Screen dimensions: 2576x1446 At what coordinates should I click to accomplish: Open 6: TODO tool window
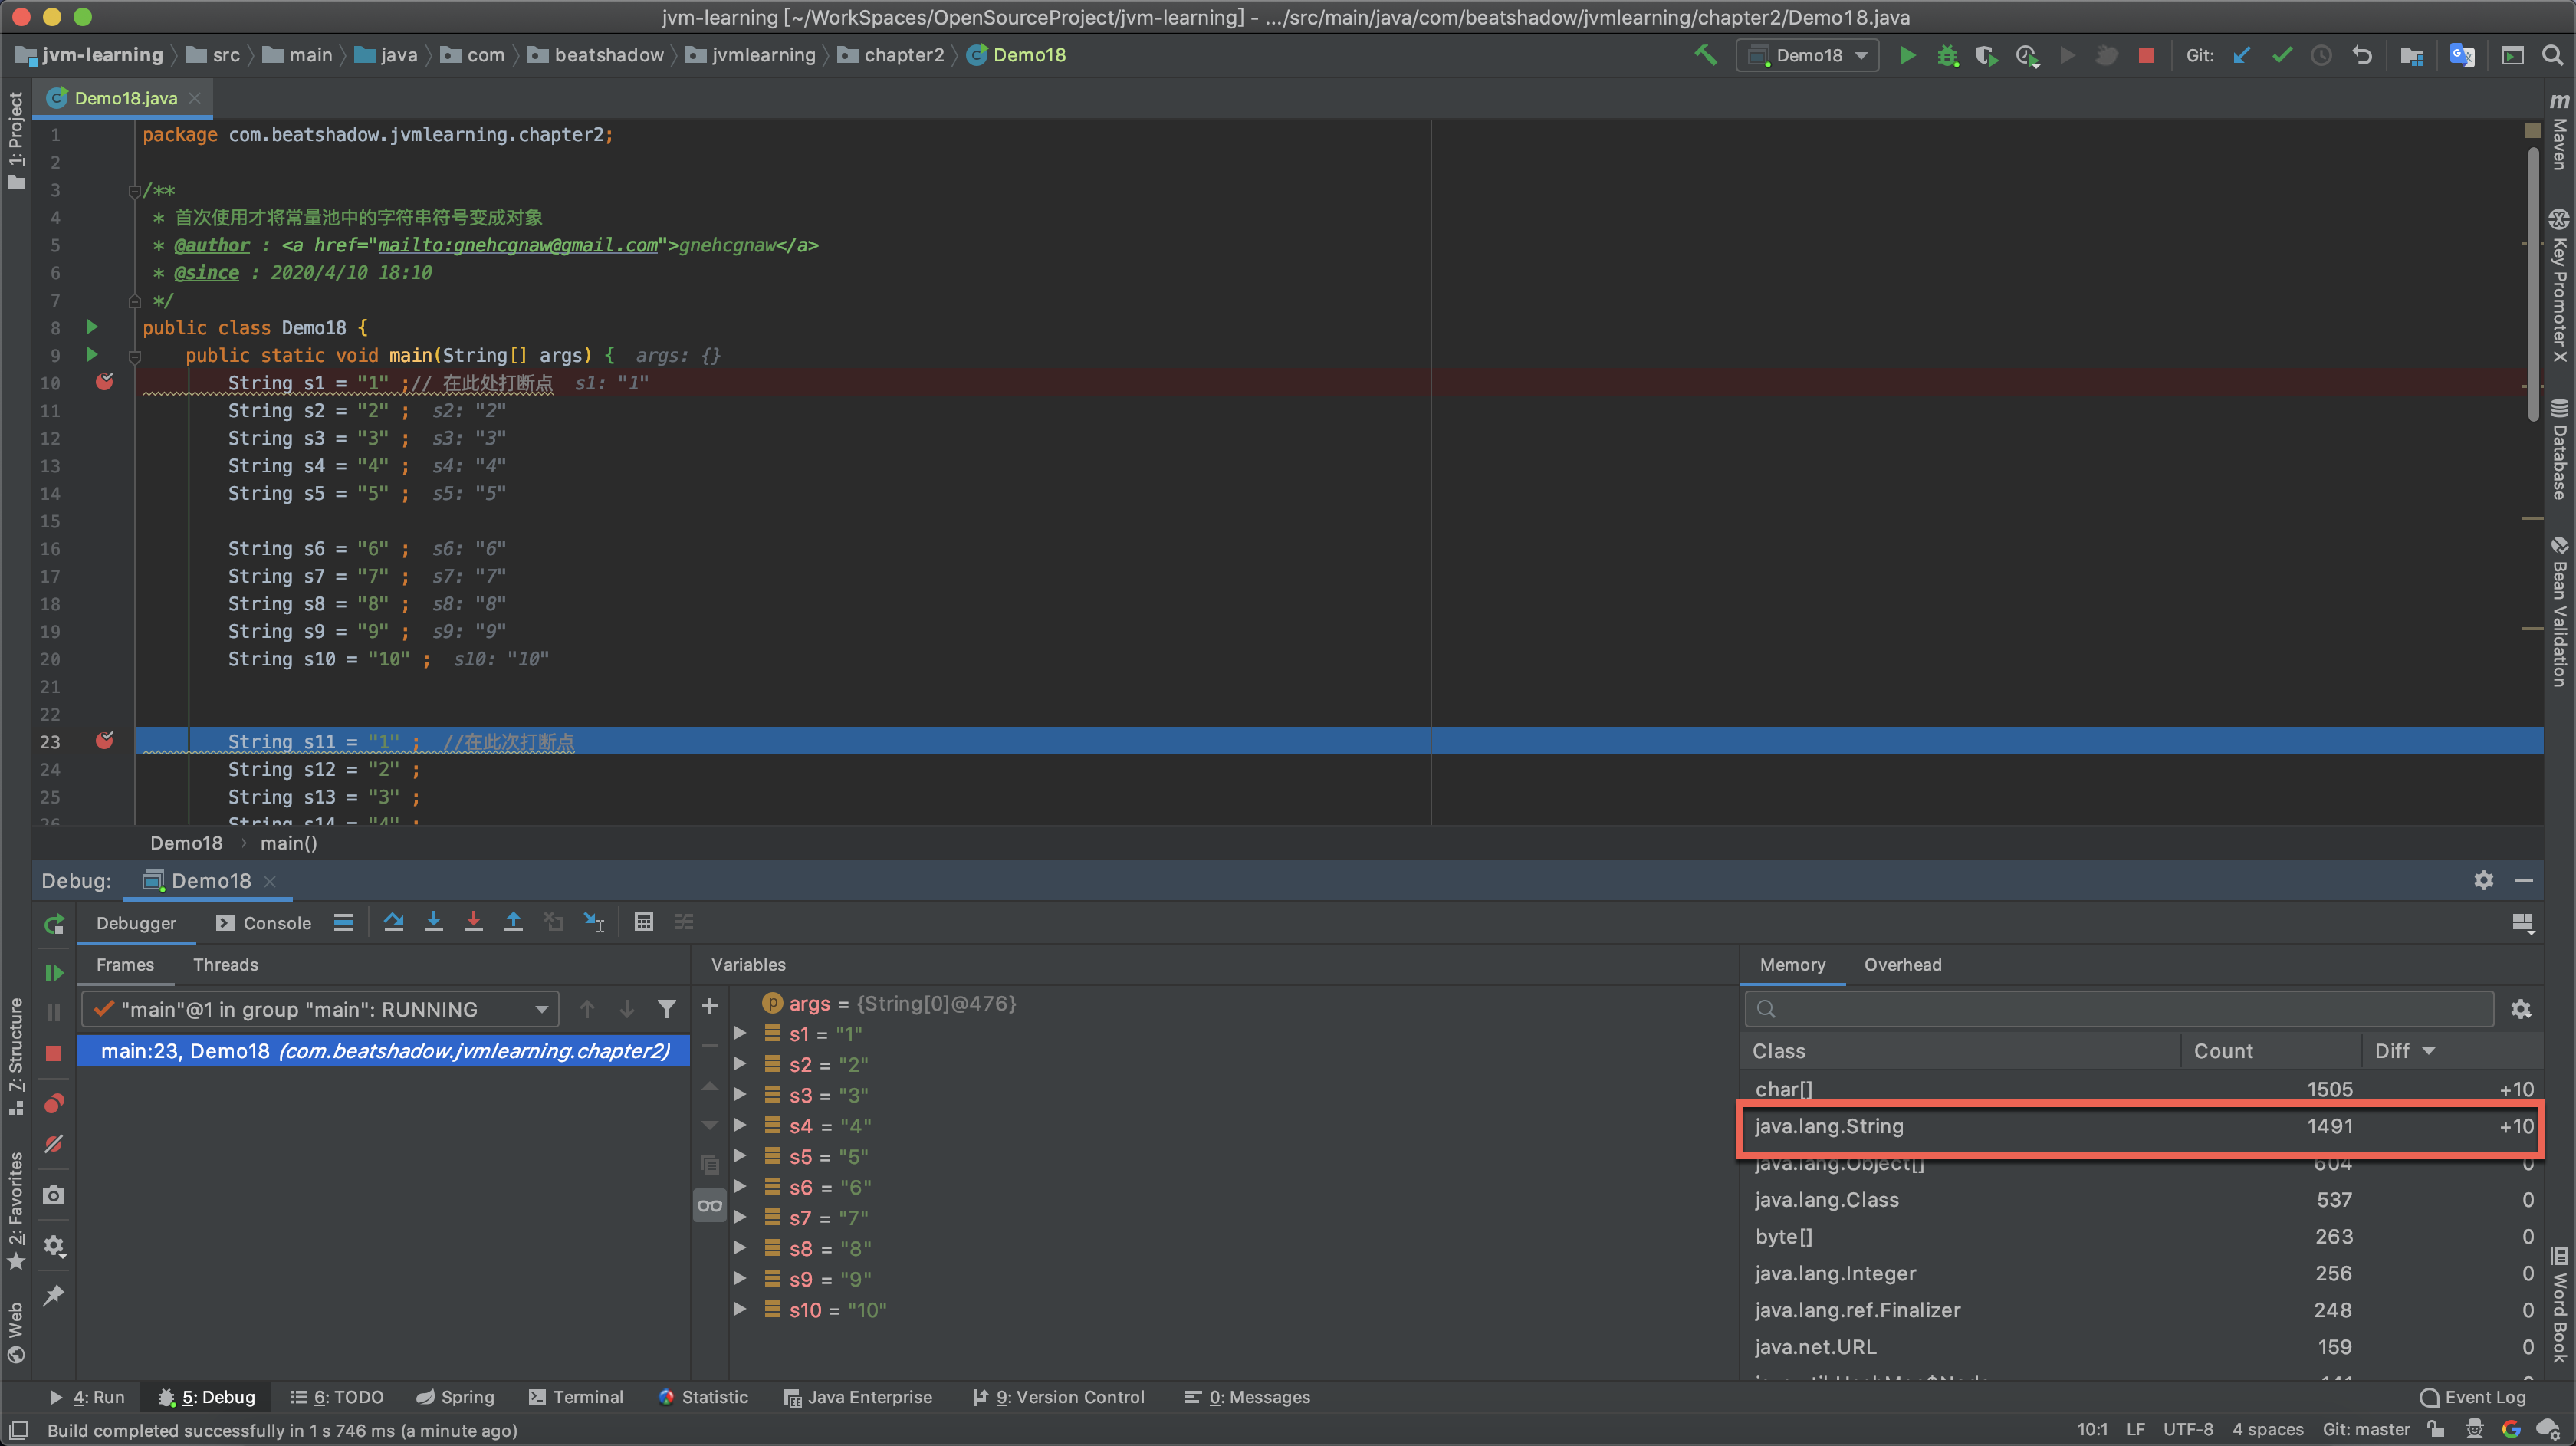tap(337, 1397)
